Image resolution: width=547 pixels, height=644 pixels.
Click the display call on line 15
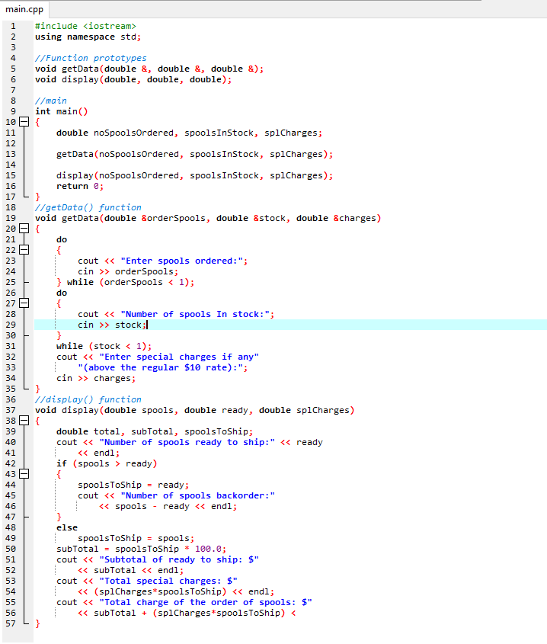195,175
